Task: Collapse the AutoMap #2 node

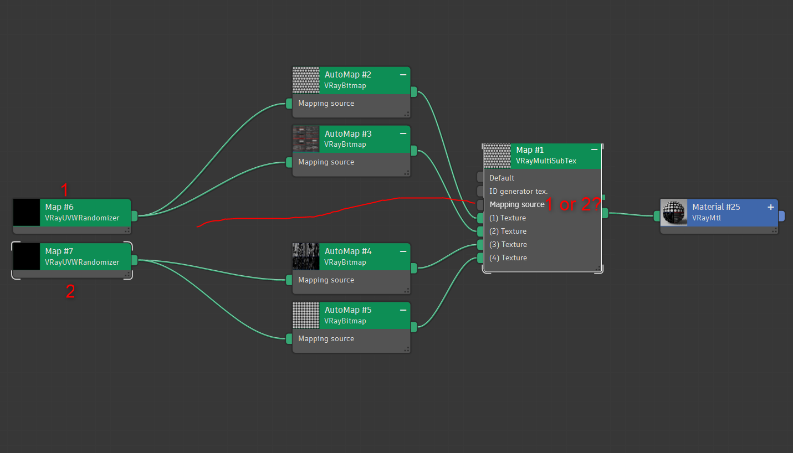Action: 403,74
